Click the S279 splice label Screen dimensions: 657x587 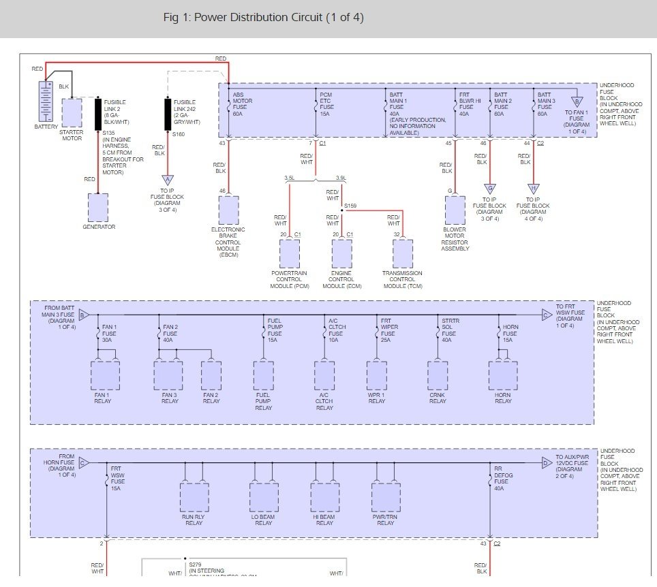(195, 564)
